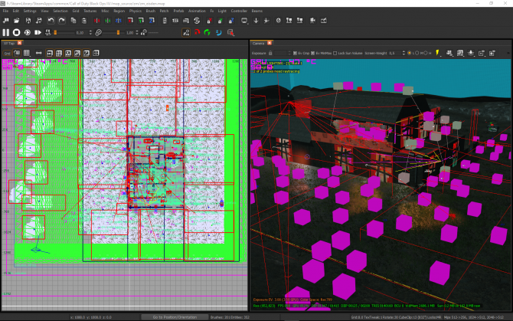This screenshot has width=513, height=321.
Task: Lock movement on the X axis
Action: pyautogui.click(x=209, y=21)
